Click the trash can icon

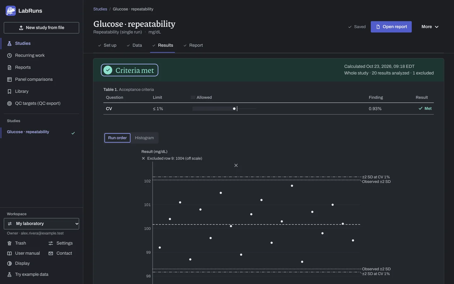[9, 243]
